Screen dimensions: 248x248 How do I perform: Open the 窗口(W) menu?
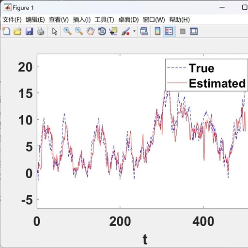(154, 20)
